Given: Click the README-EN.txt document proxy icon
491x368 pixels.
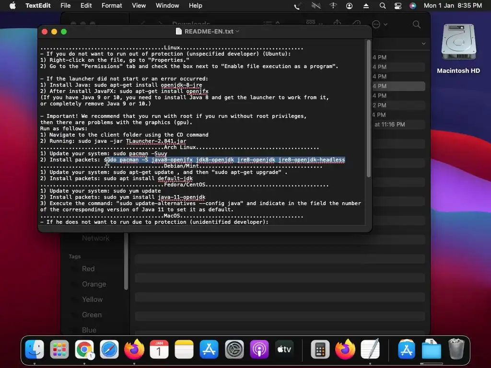Looking at the screenshot, I should coord(179,31).
